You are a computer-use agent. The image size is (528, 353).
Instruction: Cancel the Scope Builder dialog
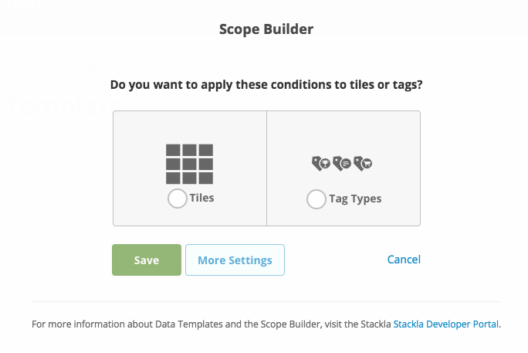(x=404, y=260)
